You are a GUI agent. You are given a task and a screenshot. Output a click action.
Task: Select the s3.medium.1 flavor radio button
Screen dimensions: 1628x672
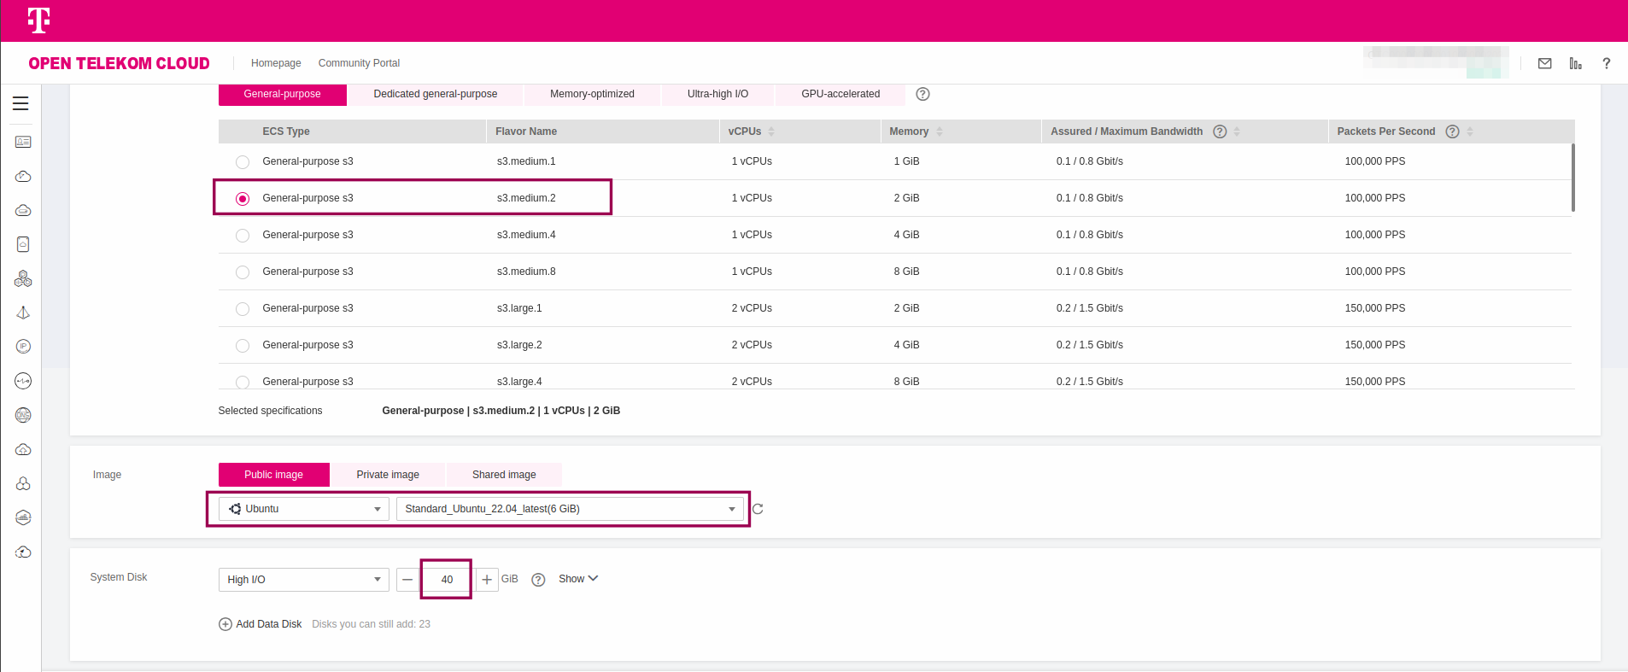click(243, 162)
